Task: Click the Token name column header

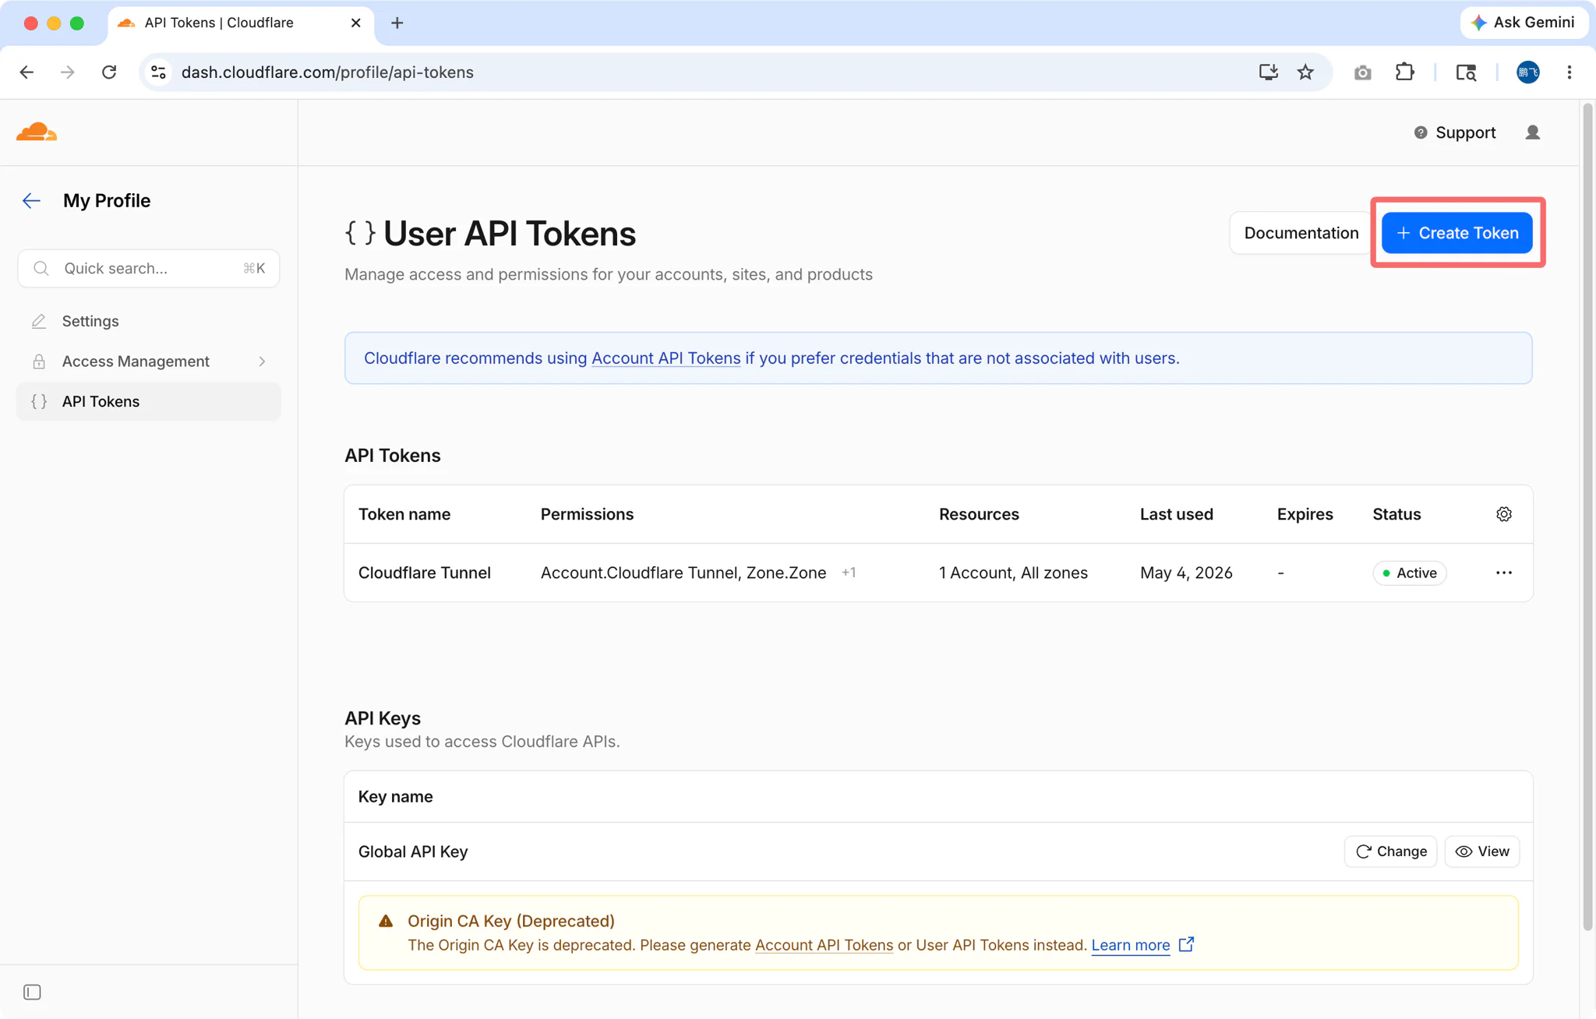Action: point(404,514)
